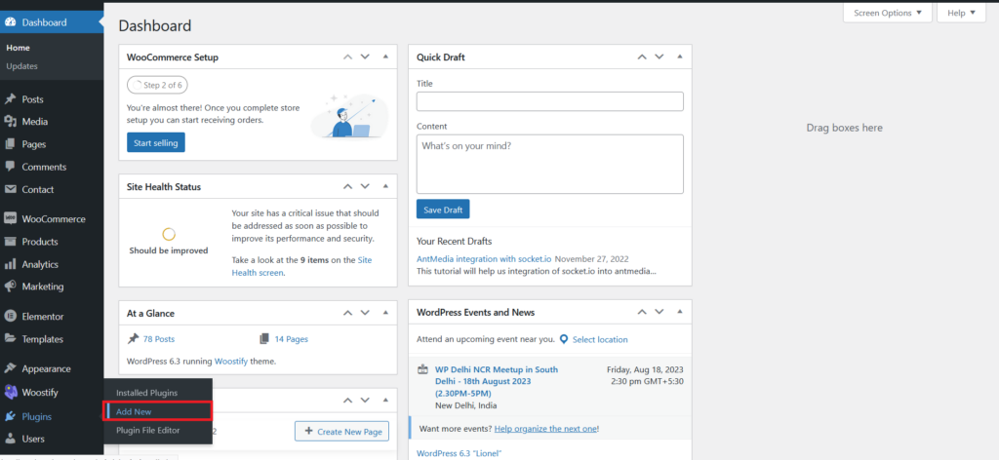Image resolution: width=999 pixels, height=460 pixels.
Task: Open the WooCommerce menu item
Action: pyautogui.click(x=52, y=219)
